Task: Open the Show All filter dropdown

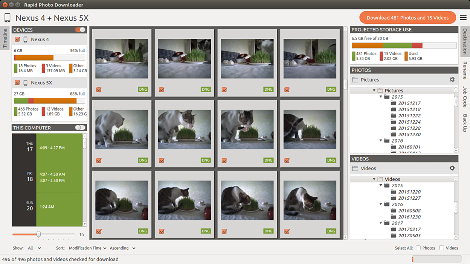Action: [x=35, y=248]
